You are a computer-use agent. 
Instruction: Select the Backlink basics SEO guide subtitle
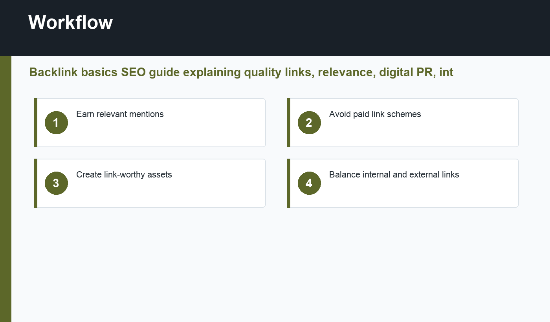[x=241, y=72]
